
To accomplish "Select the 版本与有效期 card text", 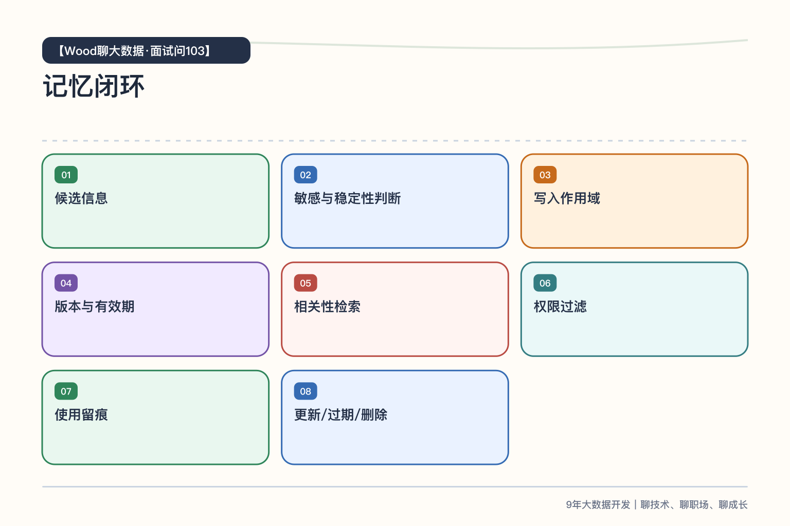I will pos(95,307).
